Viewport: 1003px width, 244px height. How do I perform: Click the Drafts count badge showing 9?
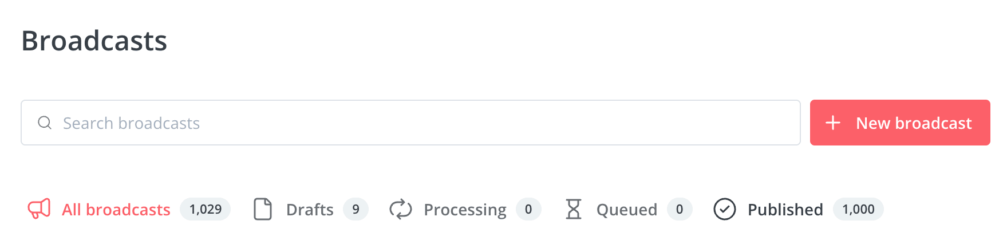coord(356,209)
